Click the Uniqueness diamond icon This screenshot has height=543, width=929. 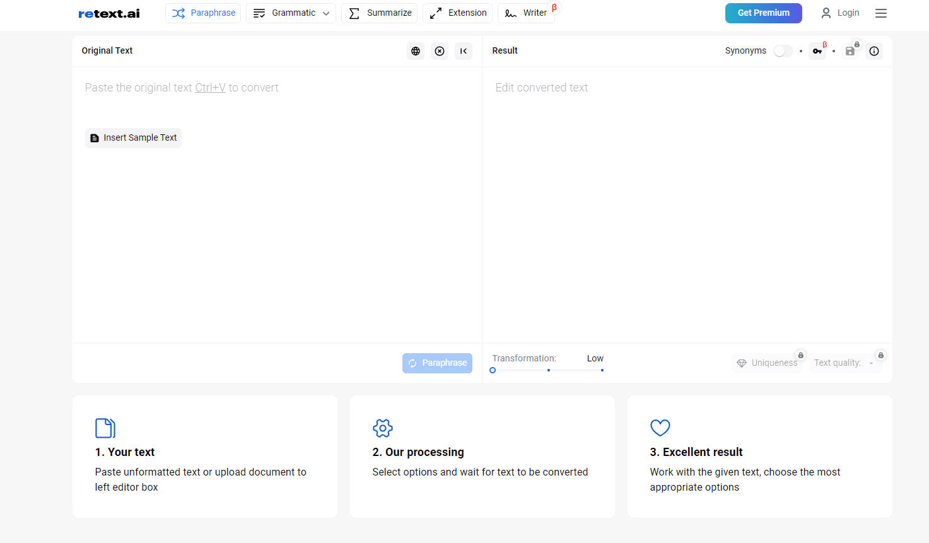[742, 363]
